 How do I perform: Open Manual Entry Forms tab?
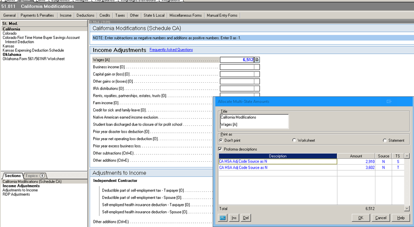pyautogui.click(x=222, y=15)
